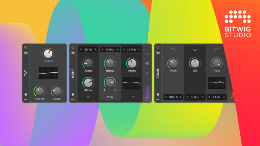Screen dimensions: 260x146
Task: Step the Sculpt 5 kHz frequency up
Action: coord(117,49)
